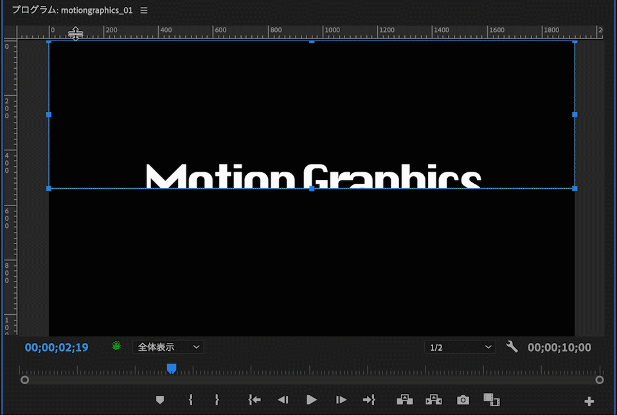617x415 pixels.
Task: Open the button editor plus icon
Action: (589, 402)
